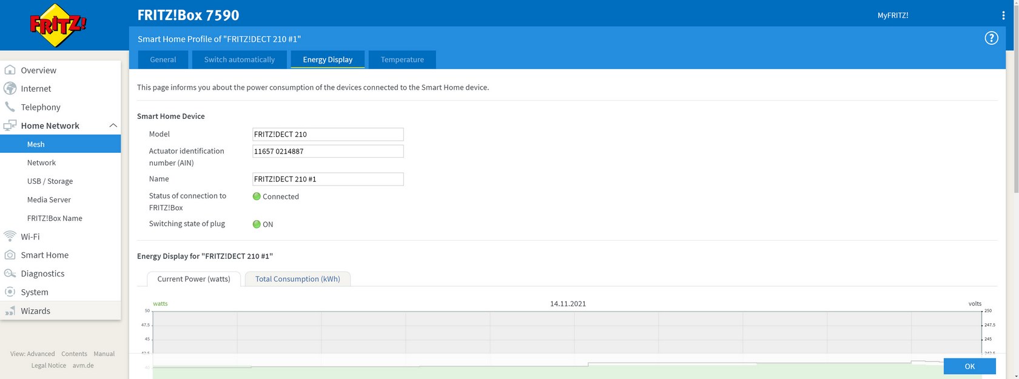Open the MyFRITZ! link
The width and height of the screenshot is (1019, 379).
click(x=893, y=15)
